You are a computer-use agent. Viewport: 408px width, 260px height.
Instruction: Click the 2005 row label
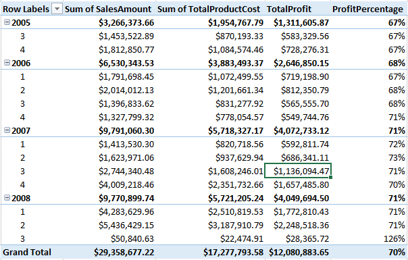coord(21,23)
